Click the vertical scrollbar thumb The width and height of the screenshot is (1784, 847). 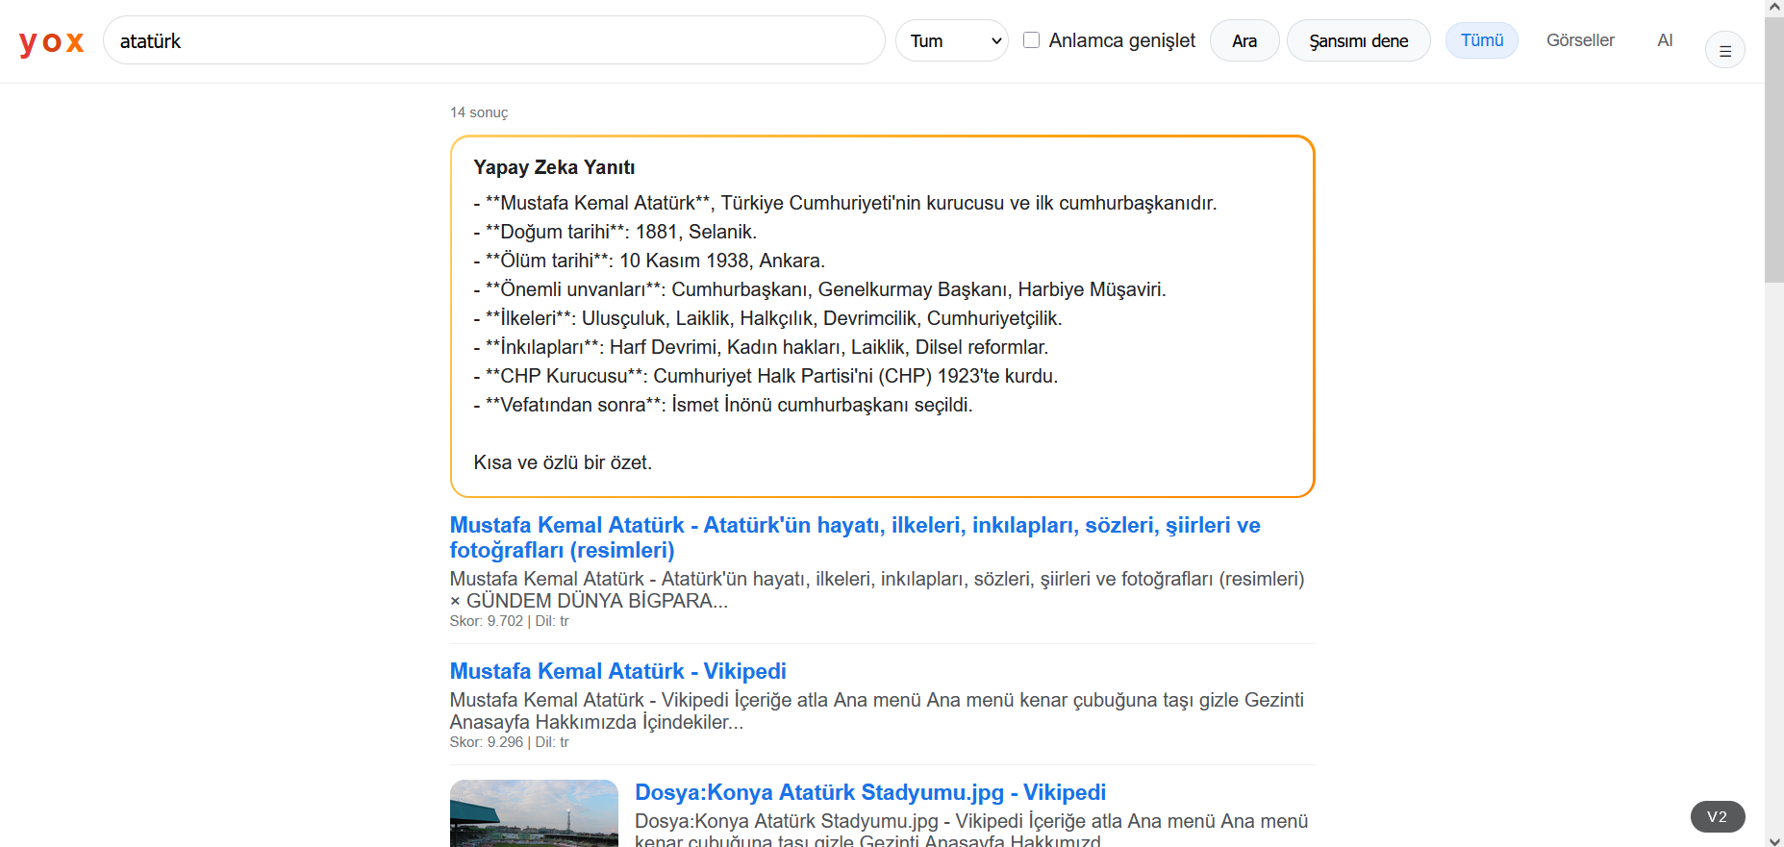pyautogui.click(x=1774, y=149)
